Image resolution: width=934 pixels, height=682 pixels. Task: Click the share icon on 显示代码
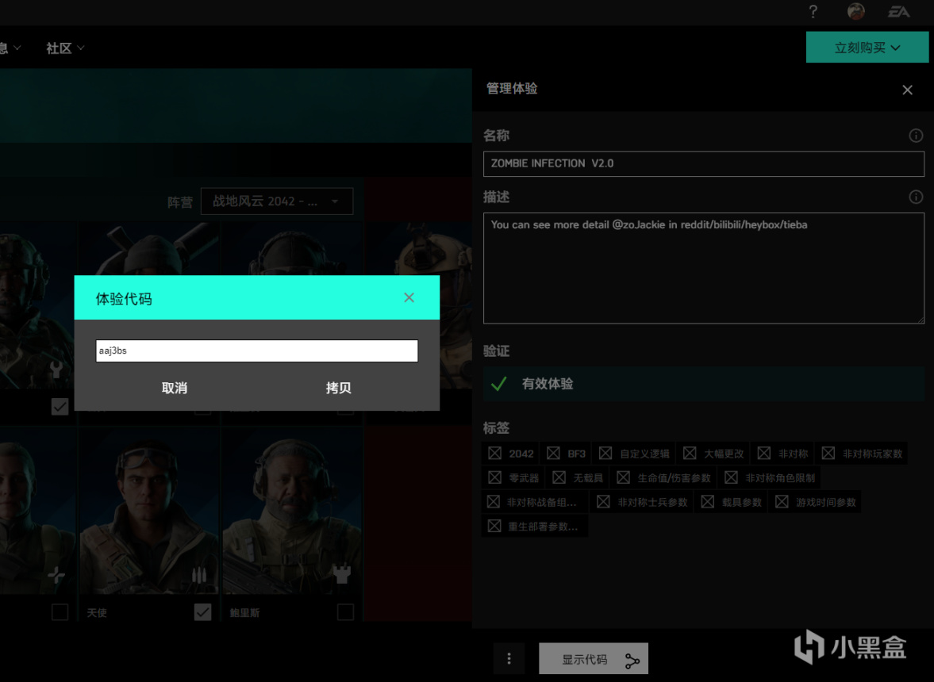tap(632, 660)
